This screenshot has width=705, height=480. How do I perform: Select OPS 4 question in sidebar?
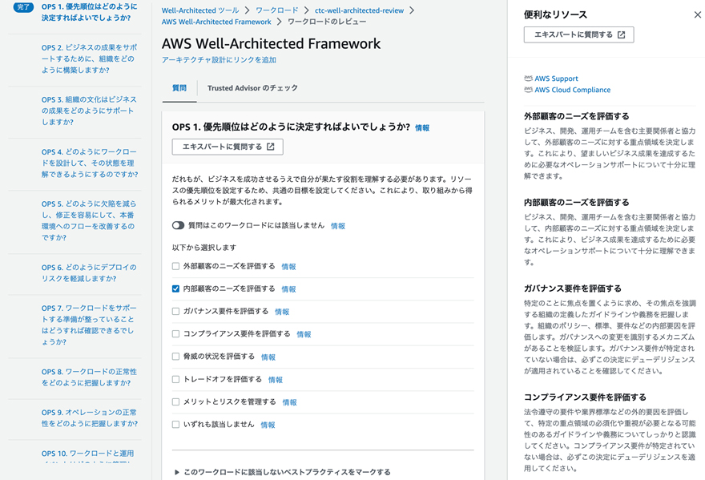click(90, 163)
